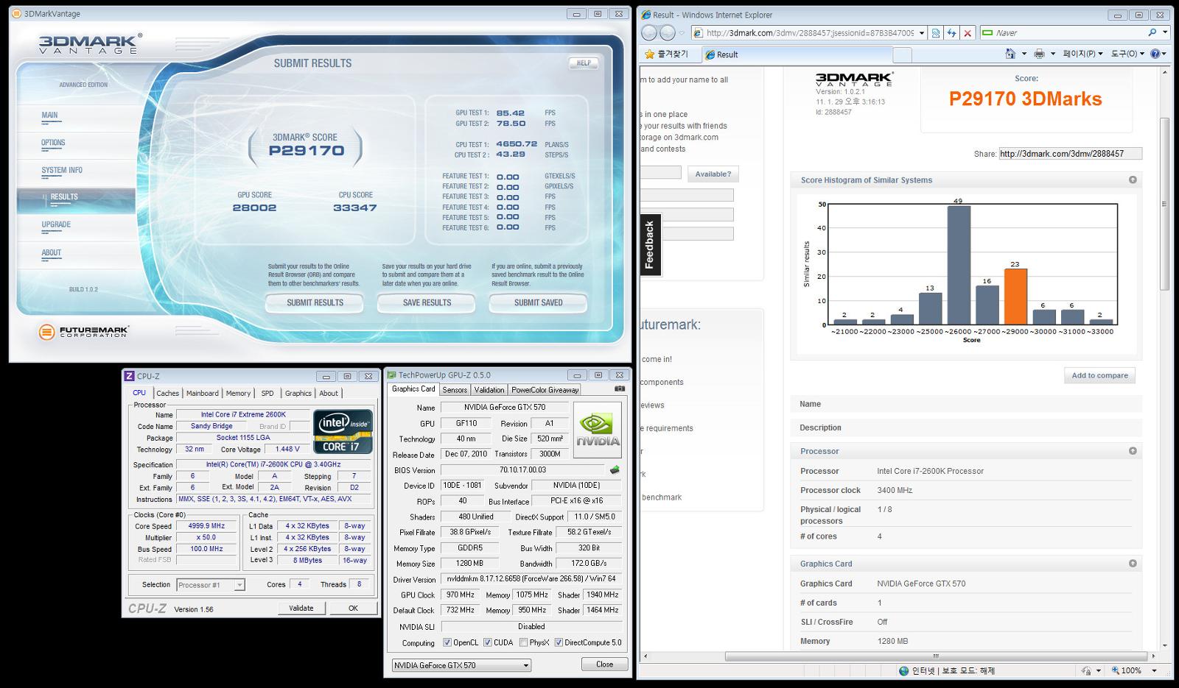Click the IE back navigation arrow
Screen dimensions: 1179x688
(649, 32)
